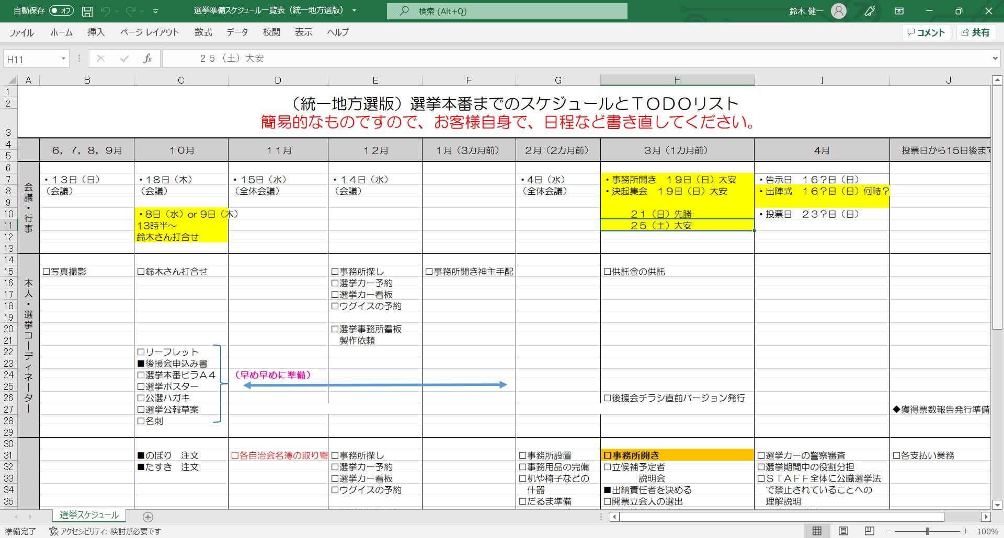Open the Insert Function fx button

147,59
